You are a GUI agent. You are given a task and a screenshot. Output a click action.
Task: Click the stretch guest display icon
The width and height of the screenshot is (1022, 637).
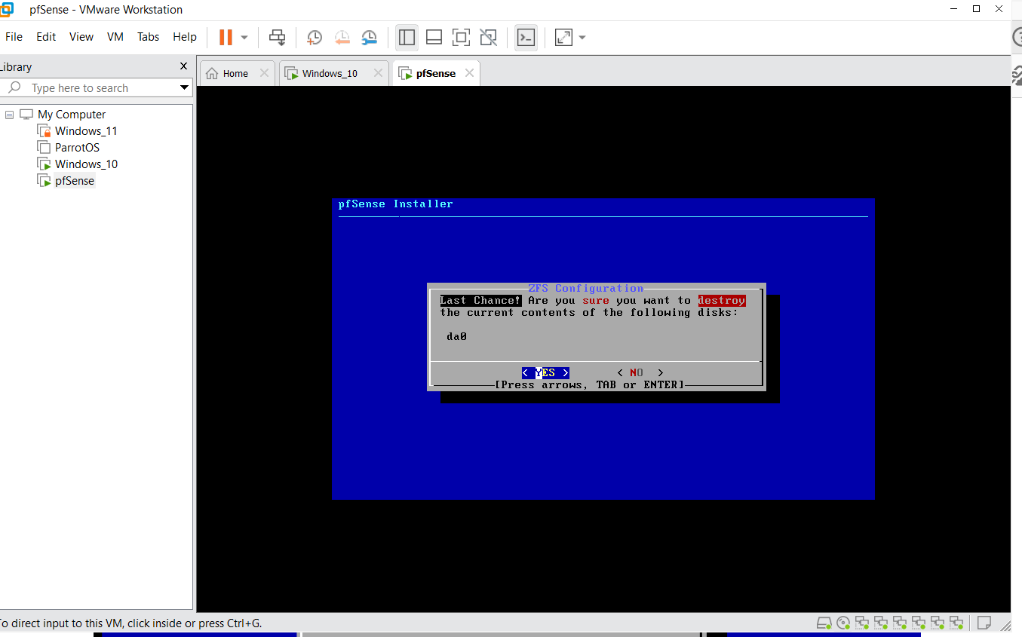[563, 37]
